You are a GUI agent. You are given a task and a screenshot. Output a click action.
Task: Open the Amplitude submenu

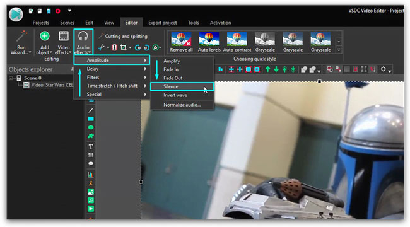pyautogui.click(x=112, y=60)
